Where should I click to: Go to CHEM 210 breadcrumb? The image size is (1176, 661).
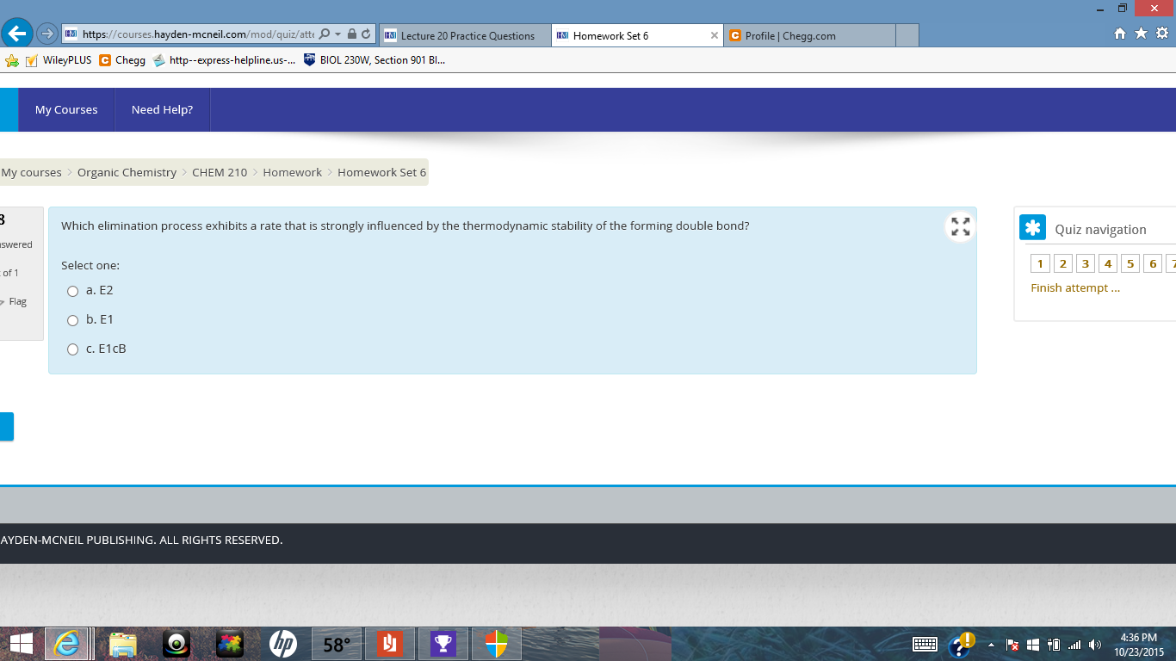click(x=220, y=172)
